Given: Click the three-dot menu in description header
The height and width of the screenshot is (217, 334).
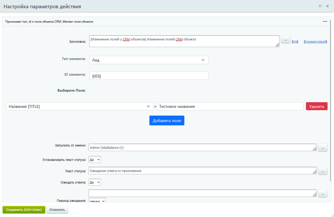Looking at the screenshot, I should (x=325, y=21).
